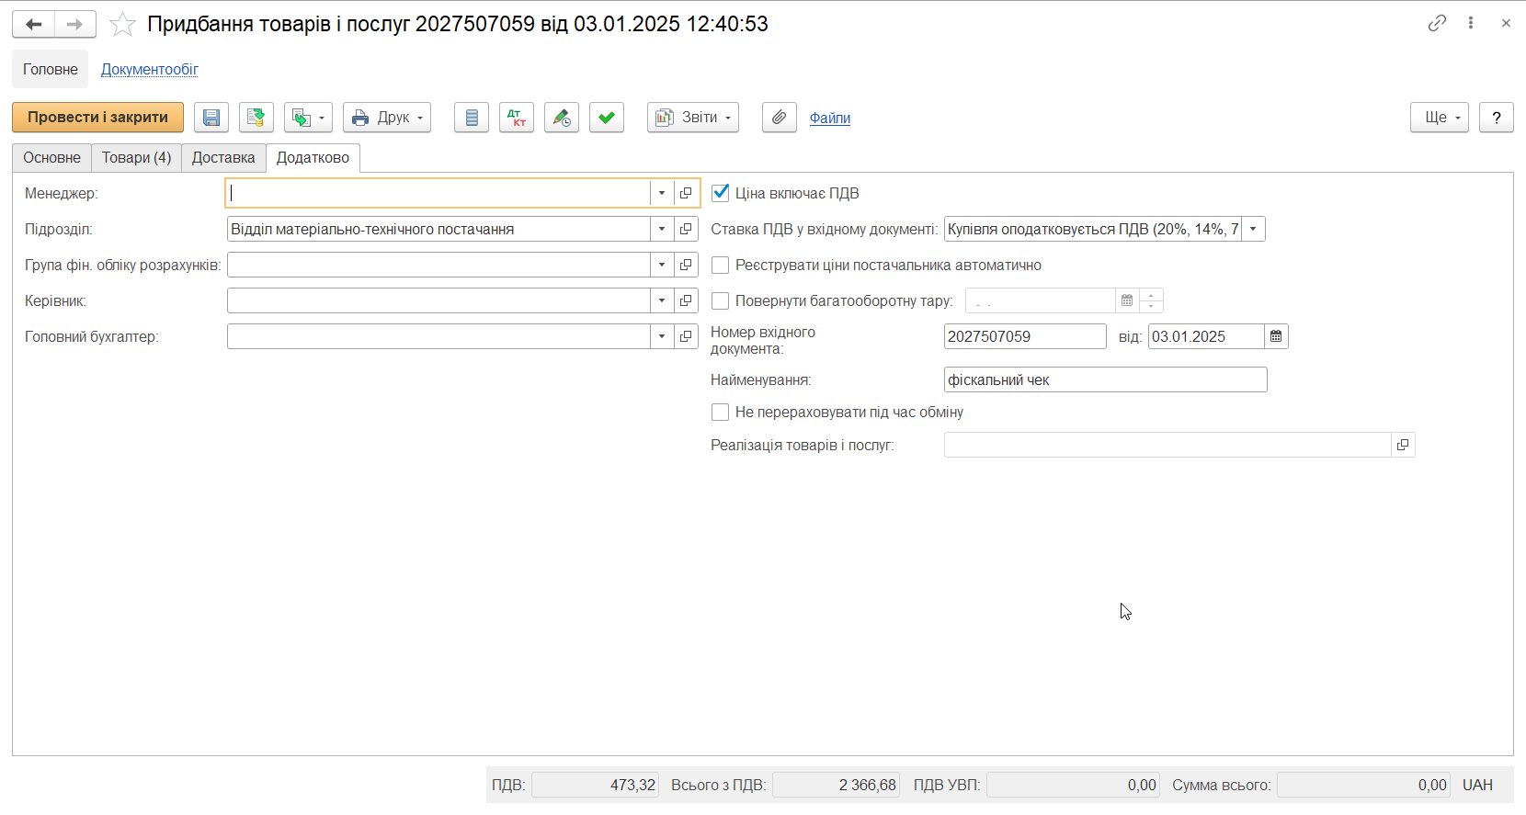Click the document structure list icon
The width and height of the screenshot is (1526, 815).
click(x=472, y=118)
